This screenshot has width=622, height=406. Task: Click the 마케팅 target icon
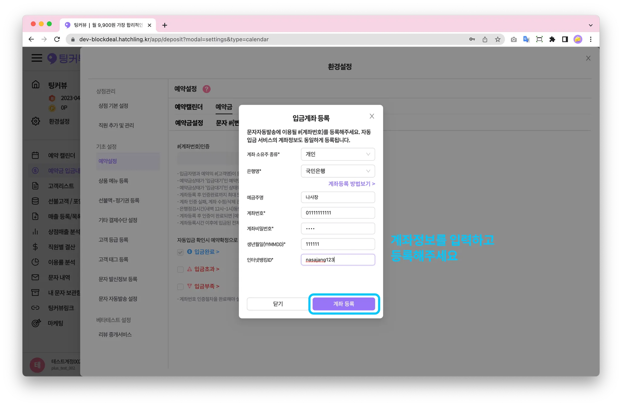coord(36,323)
